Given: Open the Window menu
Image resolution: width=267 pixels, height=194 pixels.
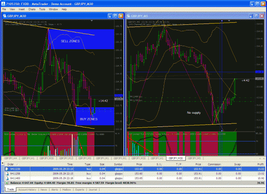Looking at the screenshot, I should click(x=53, y=9).
